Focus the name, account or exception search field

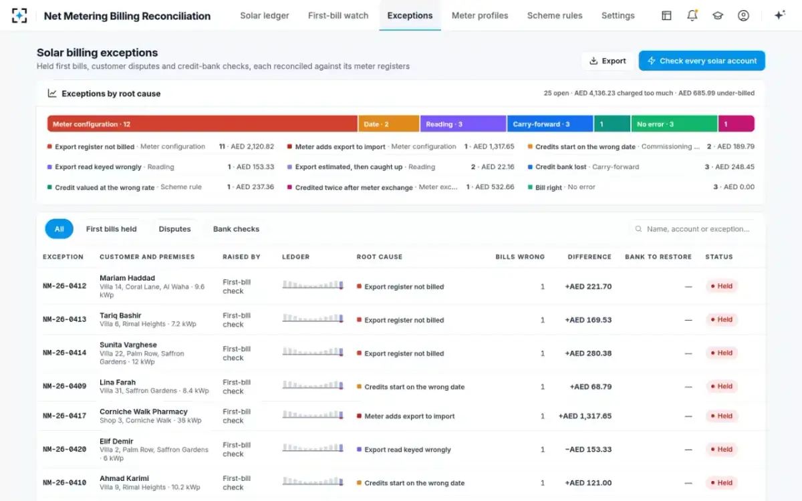694,229
